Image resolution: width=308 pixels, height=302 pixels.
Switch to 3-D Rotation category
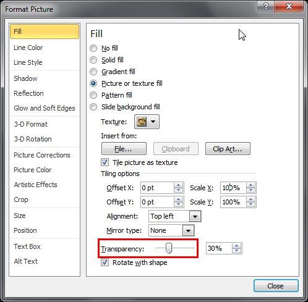click(45, 139)
